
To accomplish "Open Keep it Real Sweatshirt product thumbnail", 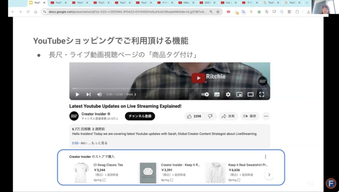I will click(215, 173).
